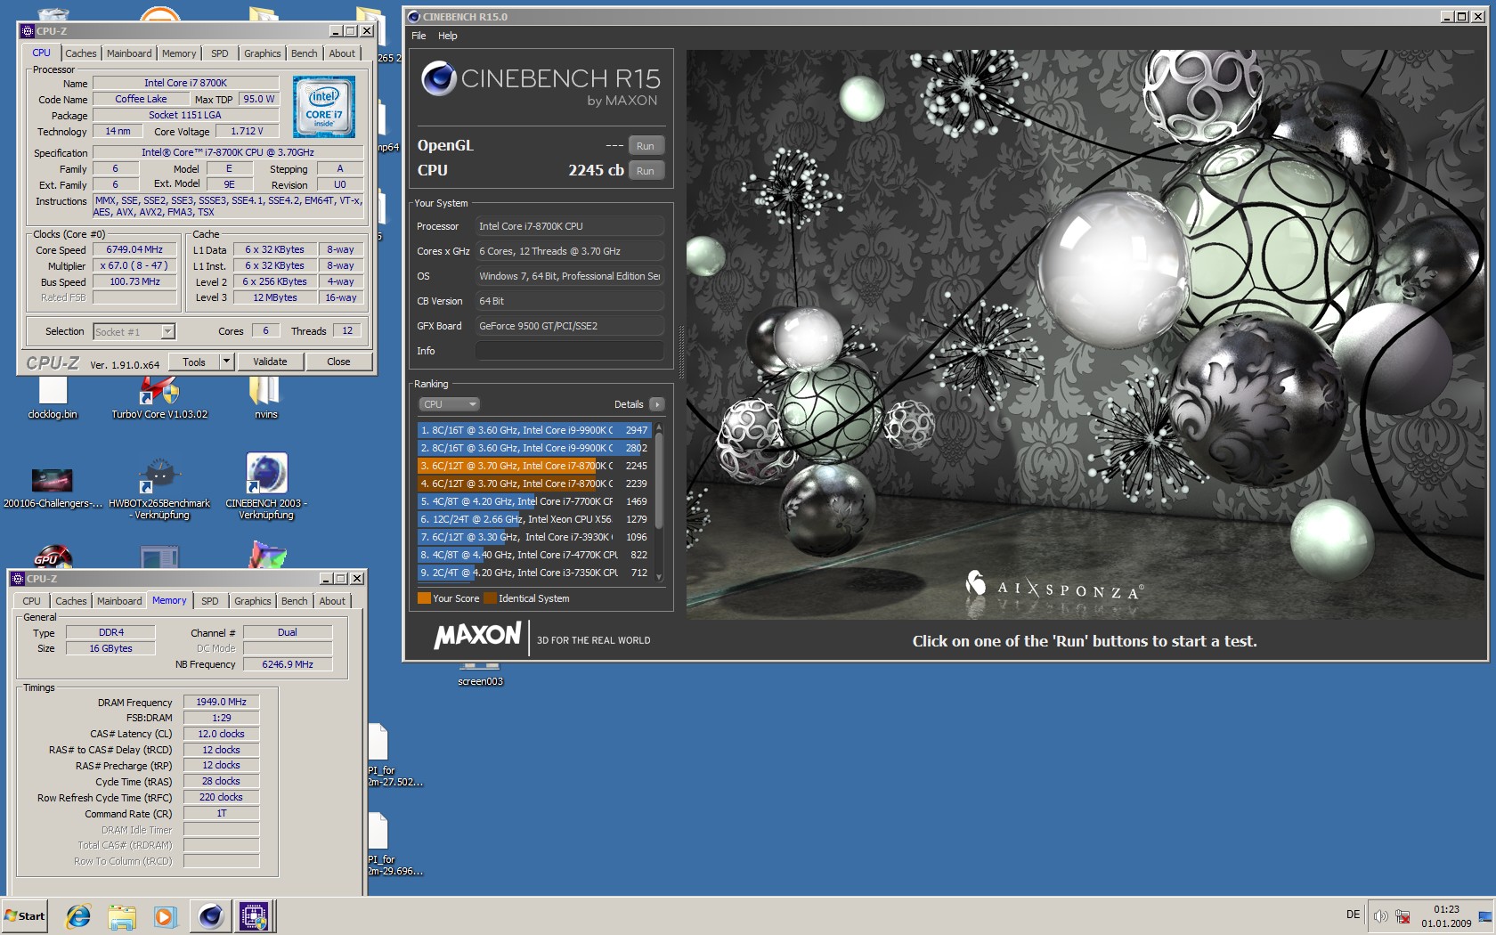Click the Start button
Screen dimensions: 1496x935
click(25, 915)
